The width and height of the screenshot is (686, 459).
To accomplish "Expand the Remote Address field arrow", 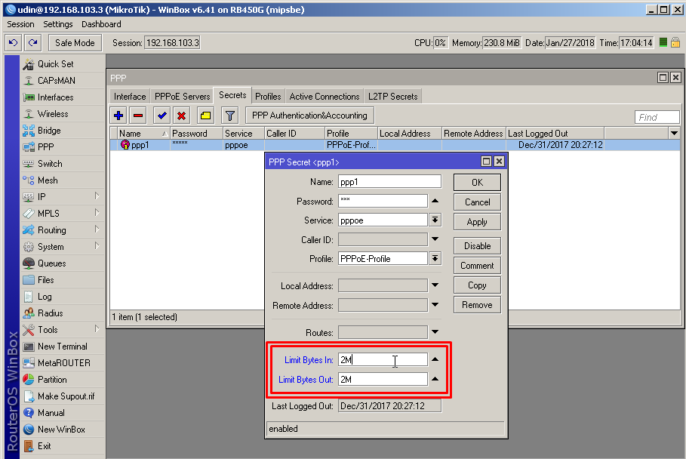I will 435,305.
